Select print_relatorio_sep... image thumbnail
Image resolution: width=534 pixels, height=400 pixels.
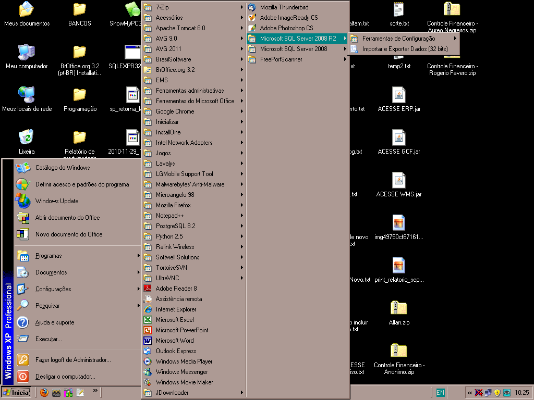tap(399, 270)
